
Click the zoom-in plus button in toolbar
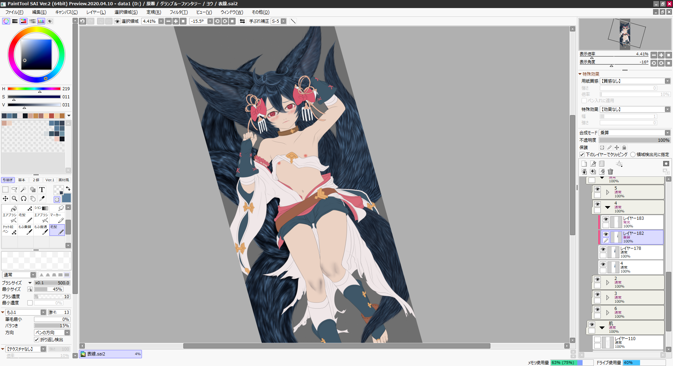(176, 21)
